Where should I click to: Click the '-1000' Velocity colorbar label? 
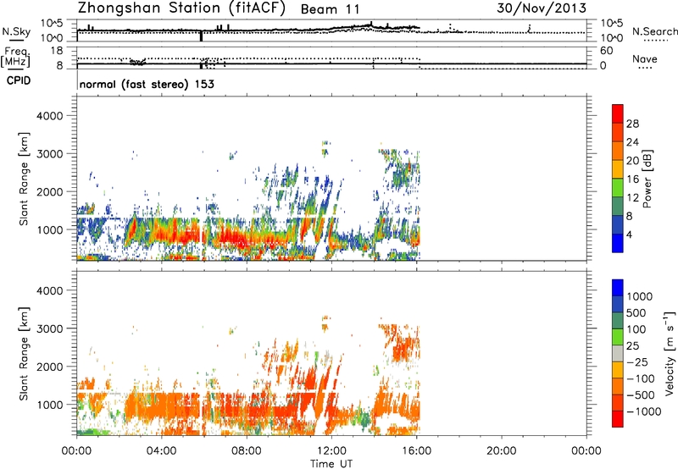643,411
